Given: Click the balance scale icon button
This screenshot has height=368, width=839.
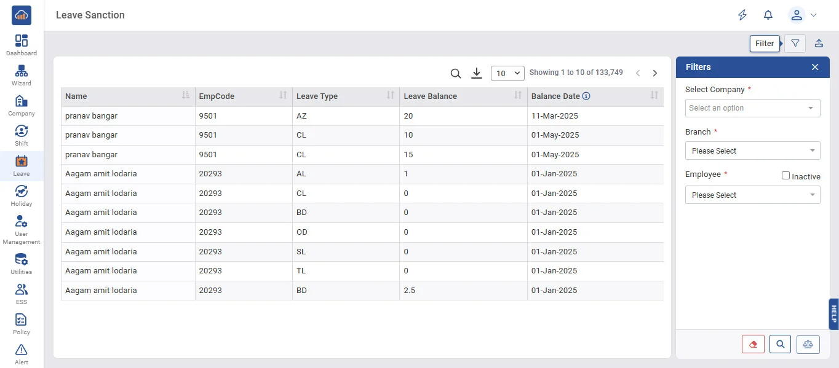Looking at the screenshot, I should [808, 345].
